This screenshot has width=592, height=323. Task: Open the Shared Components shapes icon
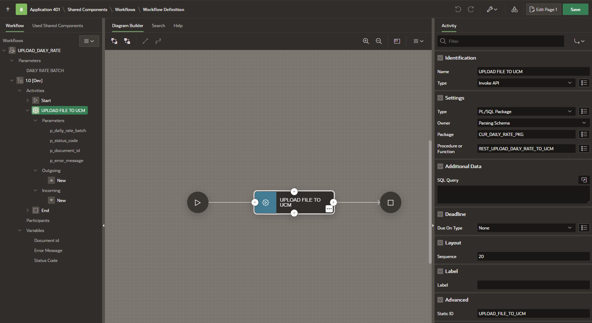[x=514, y=9]
